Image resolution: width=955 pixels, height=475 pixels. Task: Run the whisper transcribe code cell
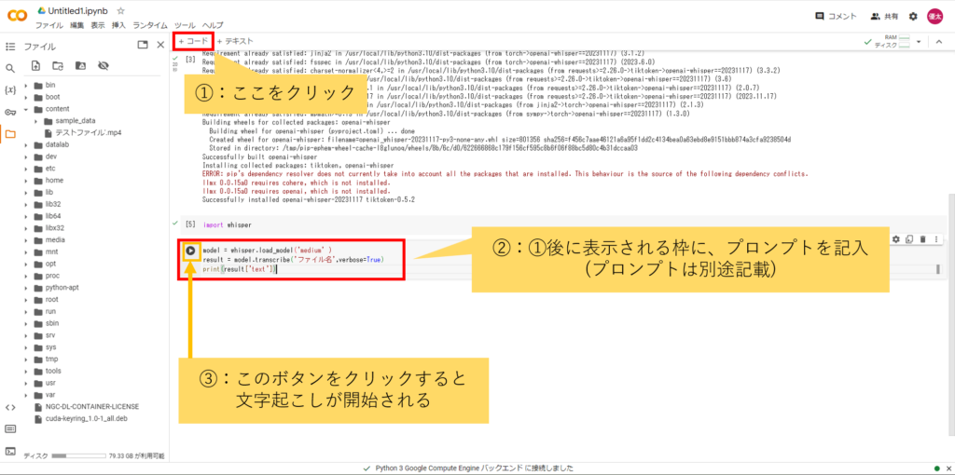[190, 251]
